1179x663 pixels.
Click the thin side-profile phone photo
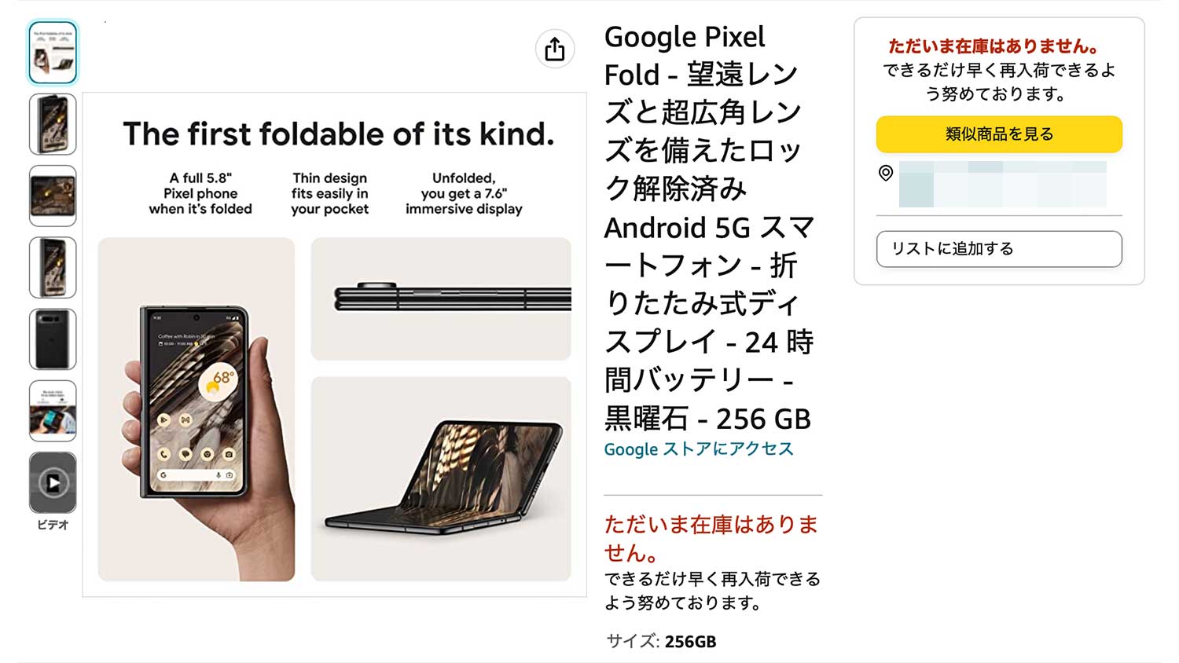pyautogui.click(x=441, y=299)
